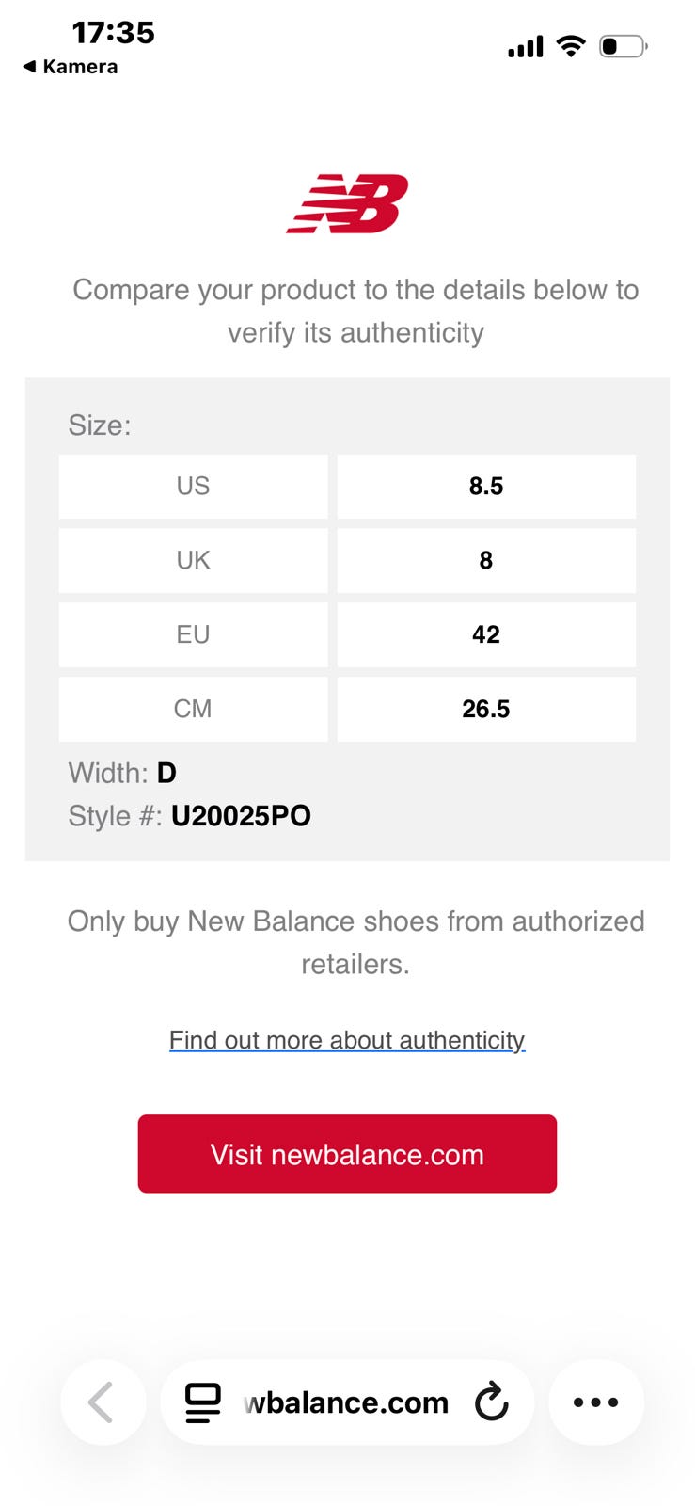Tap the style number U20025PO
Viewport: 695px width, 1506px height.
click(x=241, y=816)
